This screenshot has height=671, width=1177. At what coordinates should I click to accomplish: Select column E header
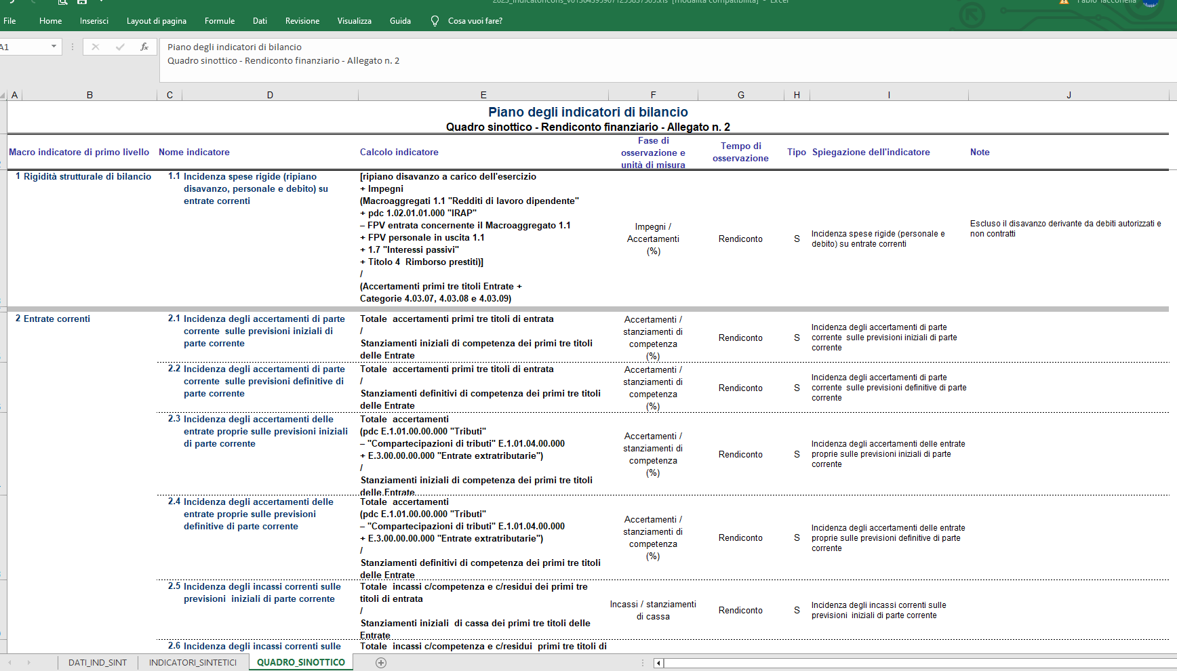coord(483,95)
